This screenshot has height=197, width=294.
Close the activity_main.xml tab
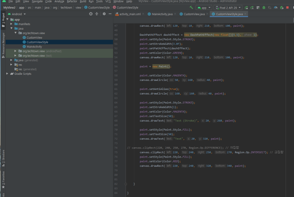coord(143,14)
